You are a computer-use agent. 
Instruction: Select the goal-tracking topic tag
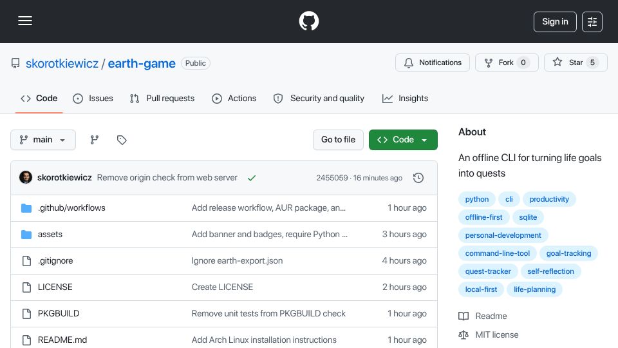click(x=568, y=254)
